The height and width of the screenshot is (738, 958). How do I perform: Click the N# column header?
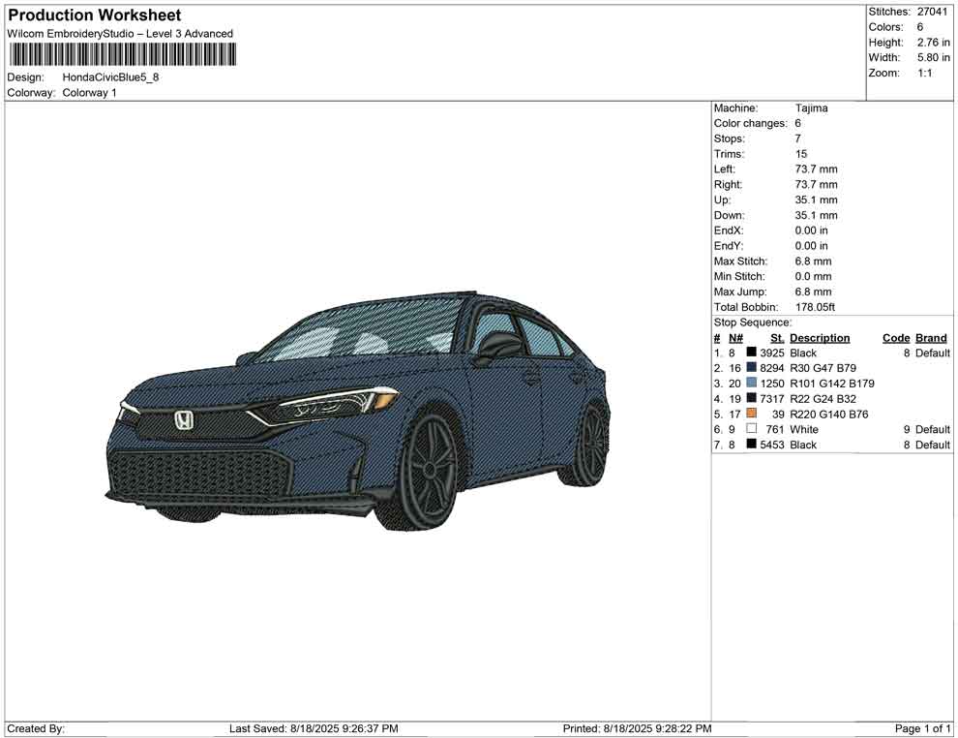point(735,338)
